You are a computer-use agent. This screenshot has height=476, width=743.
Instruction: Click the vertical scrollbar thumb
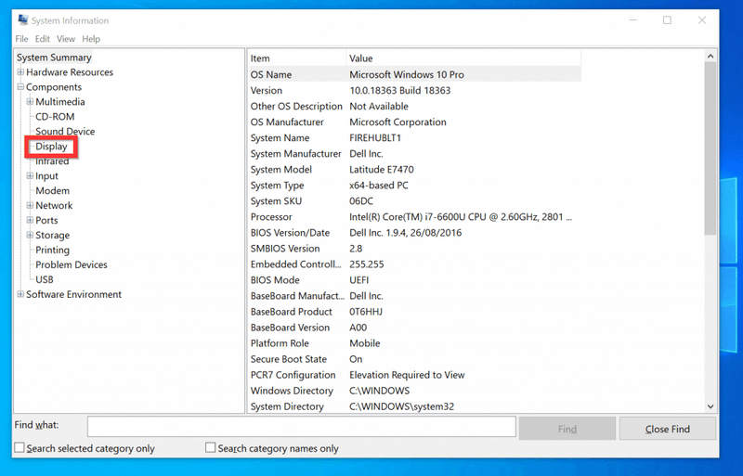click(x=710, y=148)
